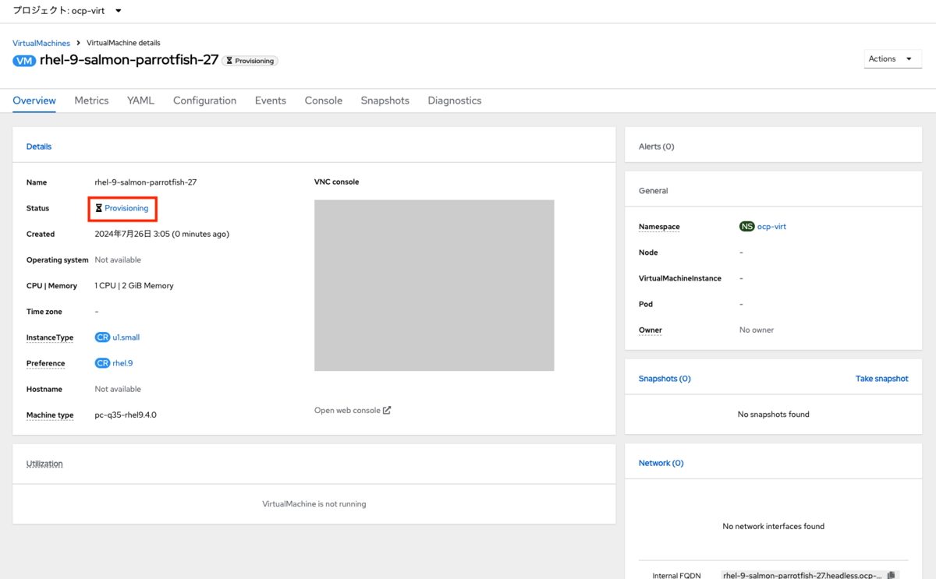Click the Preference label
The image size is (936, 579).
[46, 363]
